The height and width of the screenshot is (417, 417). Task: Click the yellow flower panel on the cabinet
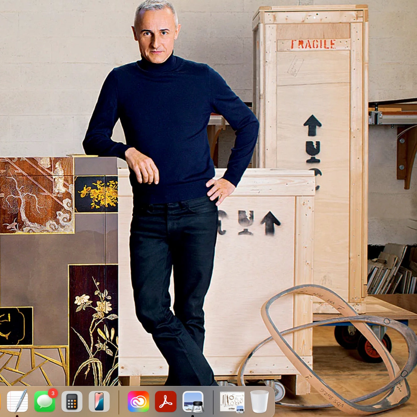[96, 194]
